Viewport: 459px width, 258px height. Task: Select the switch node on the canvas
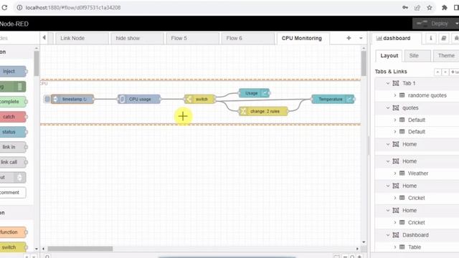200,99
